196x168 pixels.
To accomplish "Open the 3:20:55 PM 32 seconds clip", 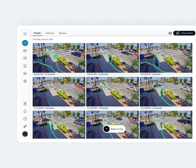I will click(59, 59).
